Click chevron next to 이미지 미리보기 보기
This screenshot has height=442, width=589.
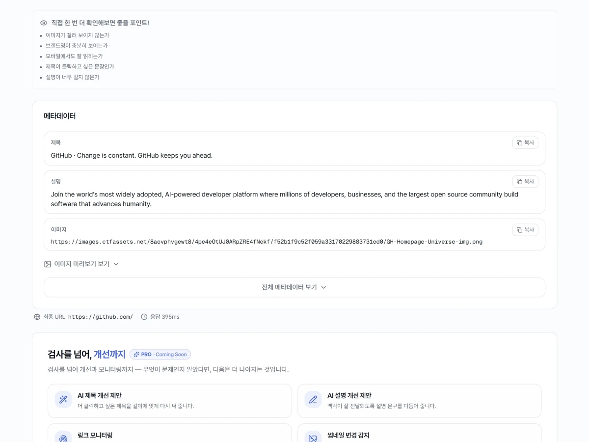116,264
